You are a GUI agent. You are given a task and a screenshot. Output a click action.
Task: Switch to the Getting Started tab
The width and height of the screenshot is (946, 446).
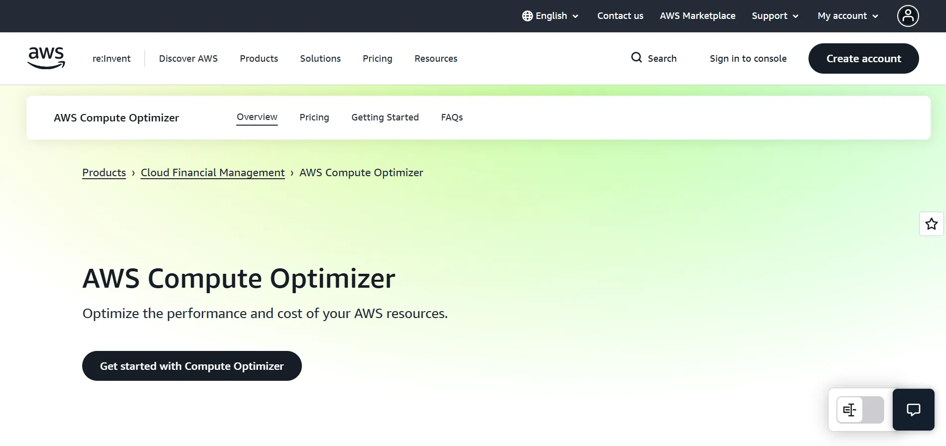click(385, 117)
